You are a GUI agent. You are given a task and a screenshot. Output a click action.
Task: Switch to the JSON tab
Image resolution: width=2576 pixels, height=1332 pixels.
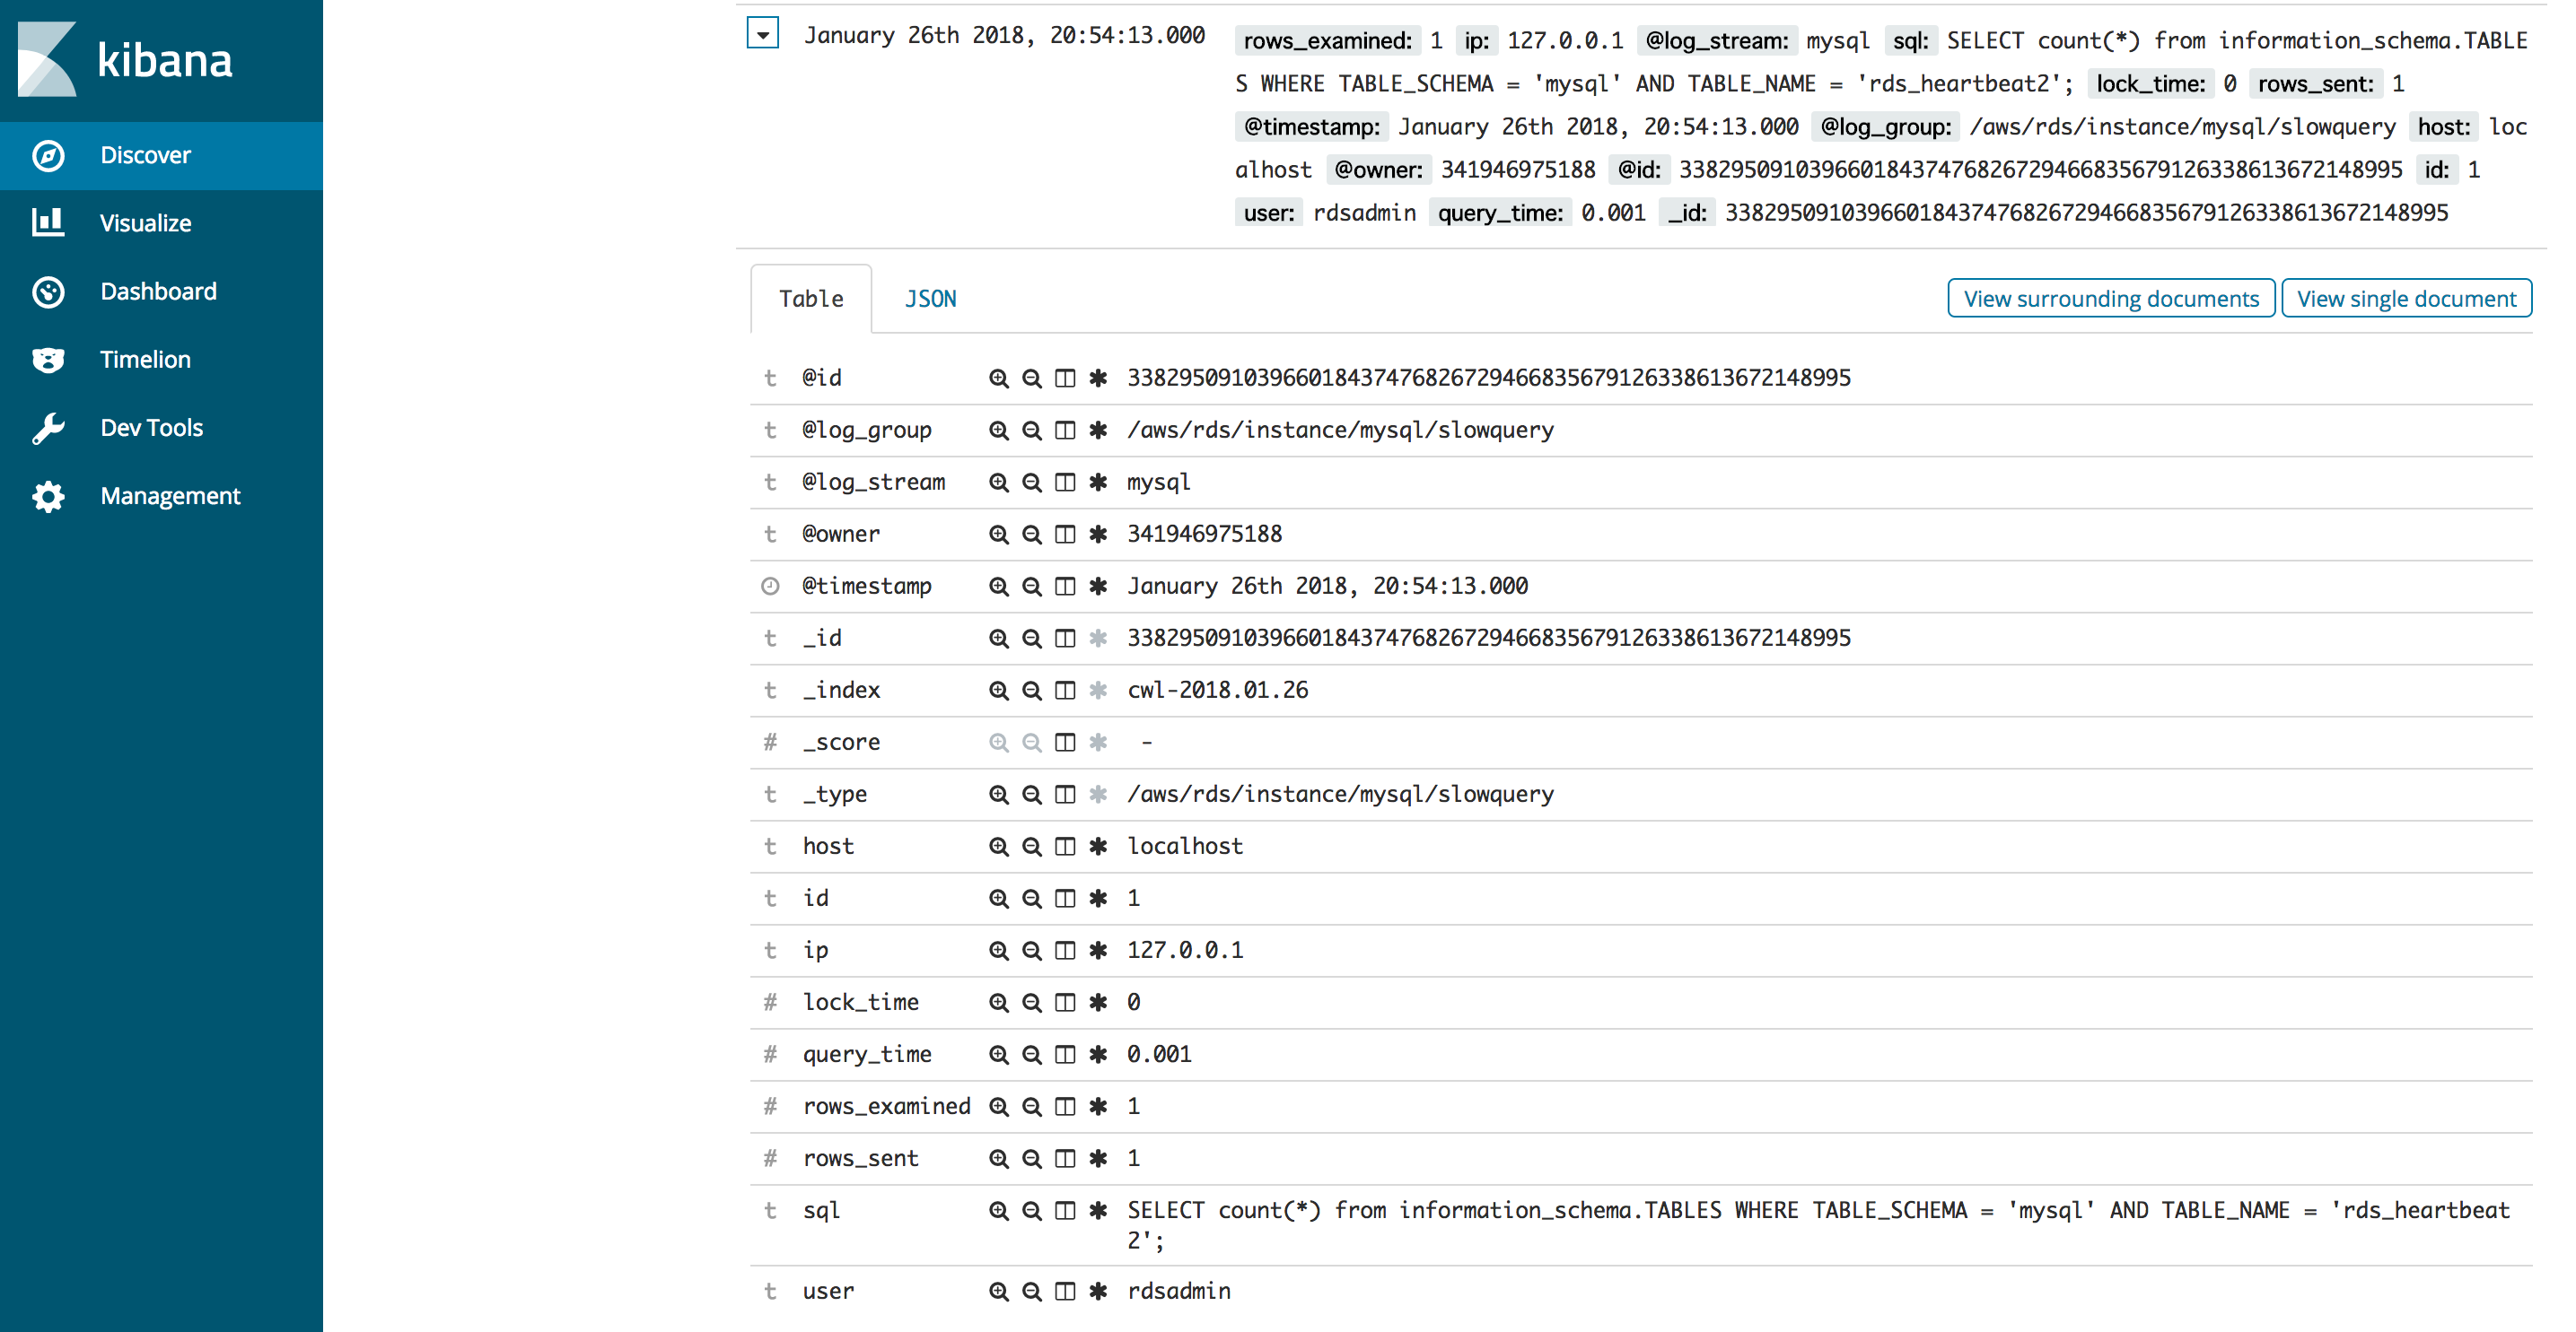[930, 299]
